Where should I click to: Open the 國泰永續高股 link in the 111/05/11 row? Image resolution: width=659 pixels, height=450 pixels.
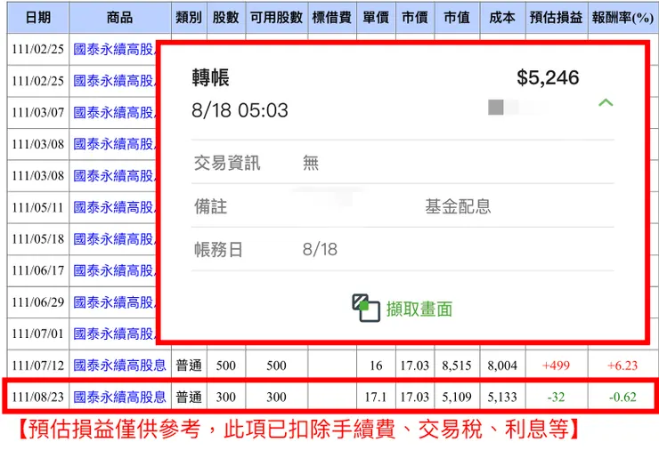pyautogui.click(x=114, y=207)
